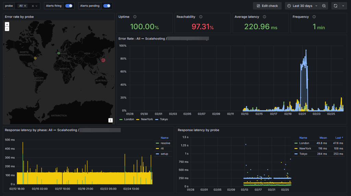This screenshot has height=196, width=351.
Task: Click the Uptime panel title
Action: pos(124,17)
